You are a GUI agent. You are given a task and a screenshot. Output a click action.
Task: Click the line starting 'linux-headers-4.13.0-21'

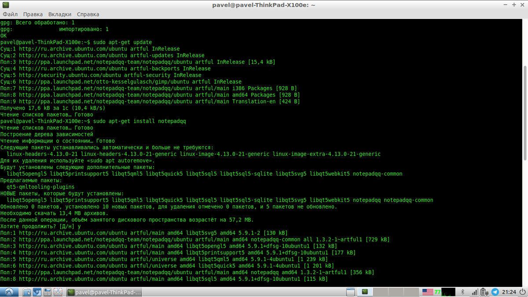tap(194, 154)
